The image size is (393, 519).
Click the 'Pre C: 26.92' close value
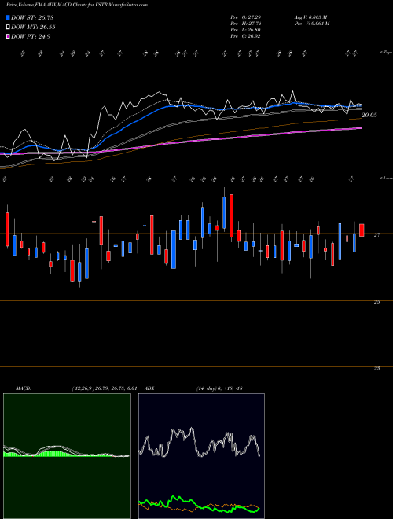click(x=246, y=36)
